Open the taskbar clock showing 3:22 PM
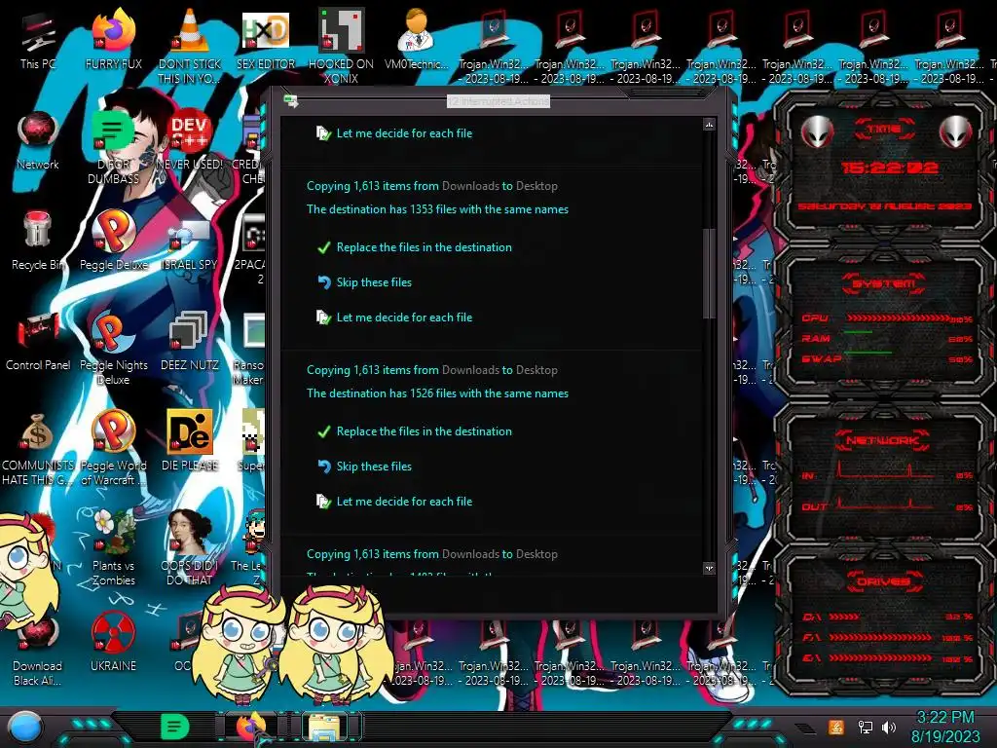 tap(945, 727)
